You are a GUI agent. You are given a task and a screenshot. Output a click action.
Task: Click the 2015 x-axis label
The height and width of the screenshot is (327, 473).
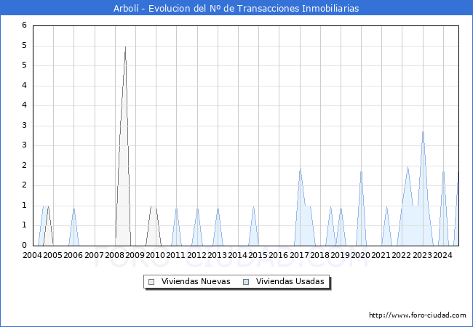point(258,255)
